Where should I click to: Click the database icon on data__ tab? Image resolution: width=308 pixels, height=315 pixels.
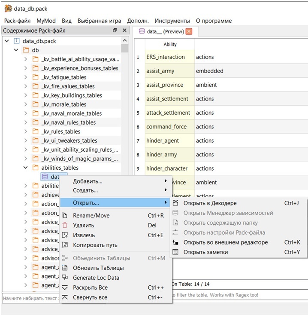(142, 31)
